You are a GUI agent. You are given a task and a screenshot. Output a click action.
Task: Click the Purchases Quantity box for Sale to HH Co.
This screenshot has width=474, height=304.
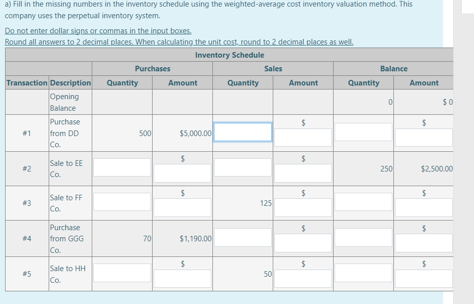tap(122, 272)
